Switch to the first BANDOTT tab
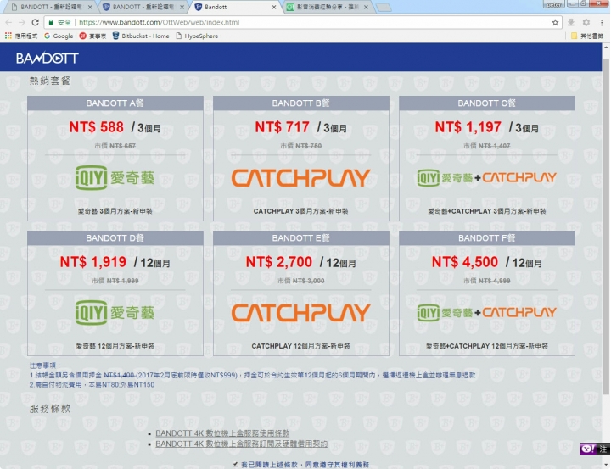The image size is (611, 469). (51, 7)
